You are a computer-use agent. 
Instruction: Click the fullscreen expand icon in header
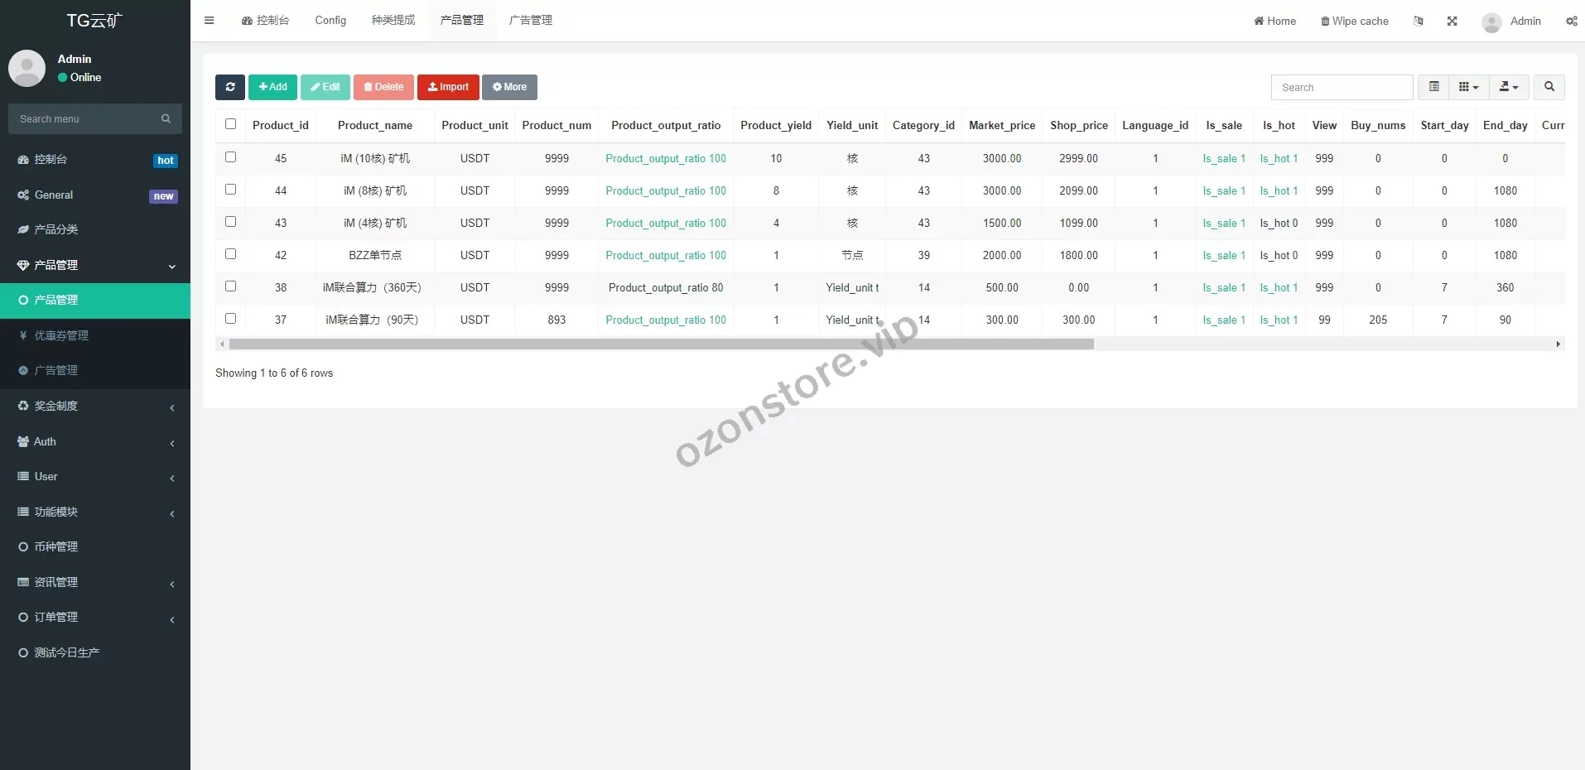tap(1452, 22)
